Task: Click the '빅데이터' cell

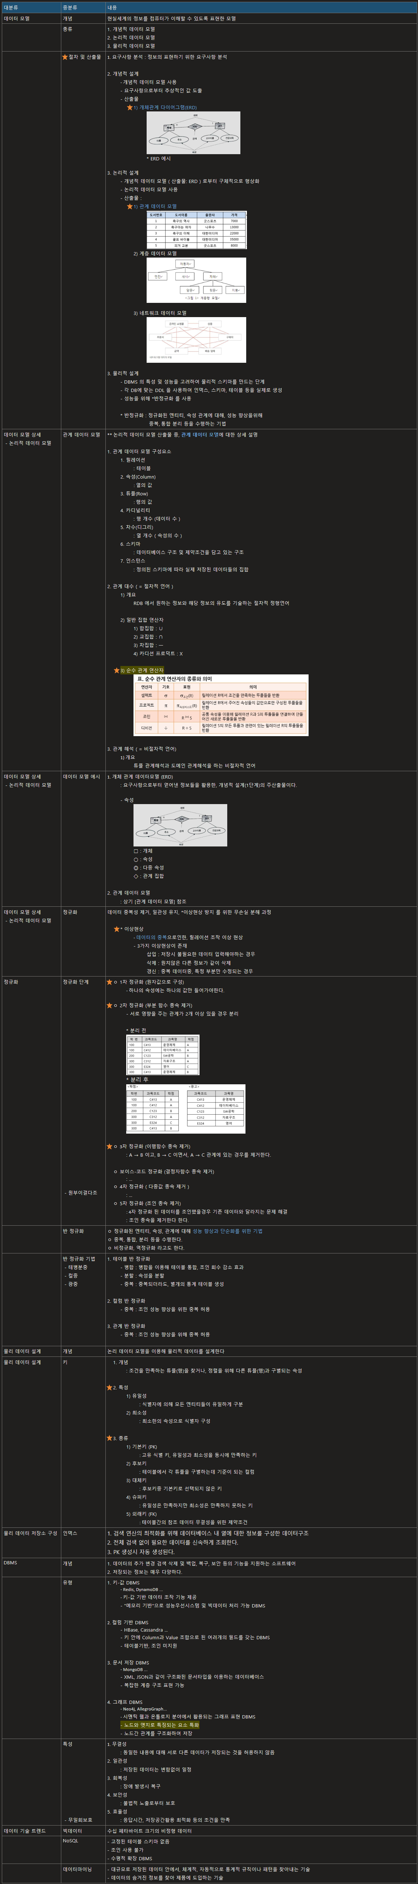Action: [x=72, y=1831]
